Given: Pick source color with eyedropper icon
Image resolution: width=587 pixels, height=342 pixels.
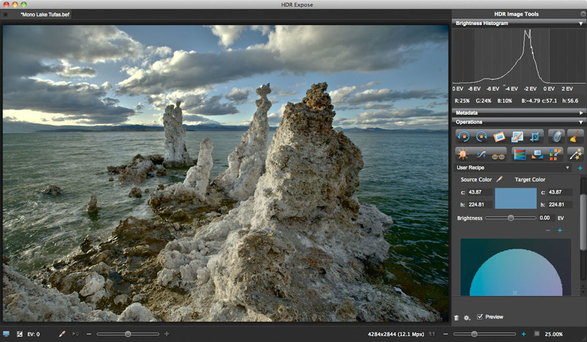Looking at the screenshot, I should point(499,180).
